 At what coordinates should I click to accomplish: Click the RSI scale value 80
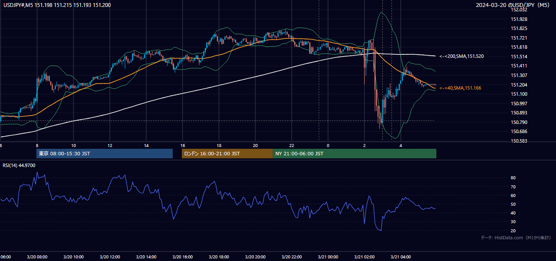tap(513, 178)
